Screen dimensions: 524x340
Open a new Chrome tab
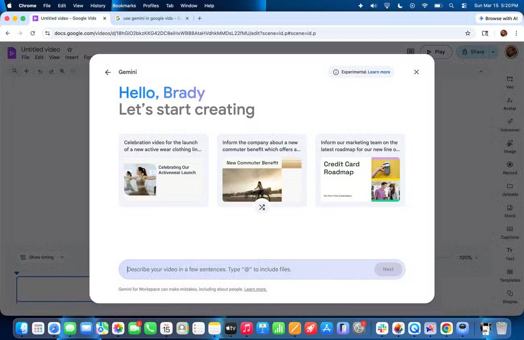click(x=200, y=18)
